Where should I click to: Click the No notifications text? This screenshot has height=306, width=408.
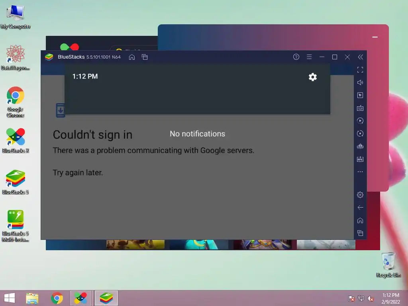(x=197, y=134)
